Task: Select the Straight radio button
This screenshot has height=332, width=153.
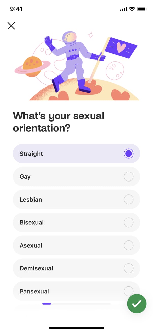Action: [129, 154]
